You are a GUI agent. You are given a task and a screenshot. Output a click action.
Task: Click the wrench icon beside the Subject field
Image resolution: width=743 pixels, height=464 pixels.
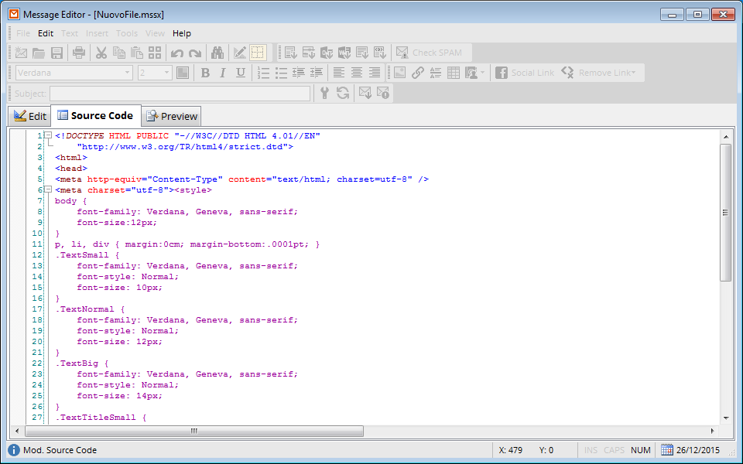(x=324, y=93)
